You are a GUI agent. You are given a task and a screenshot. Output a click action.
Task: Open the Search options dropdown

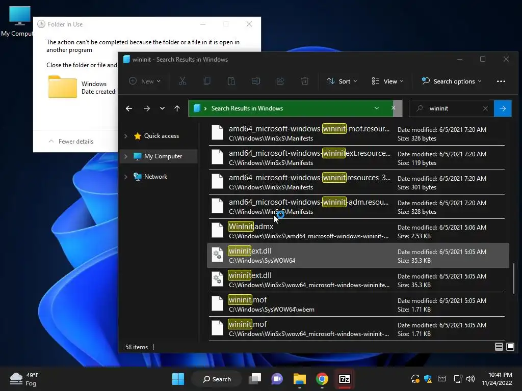pyautogui.click(x=452, y=81)
